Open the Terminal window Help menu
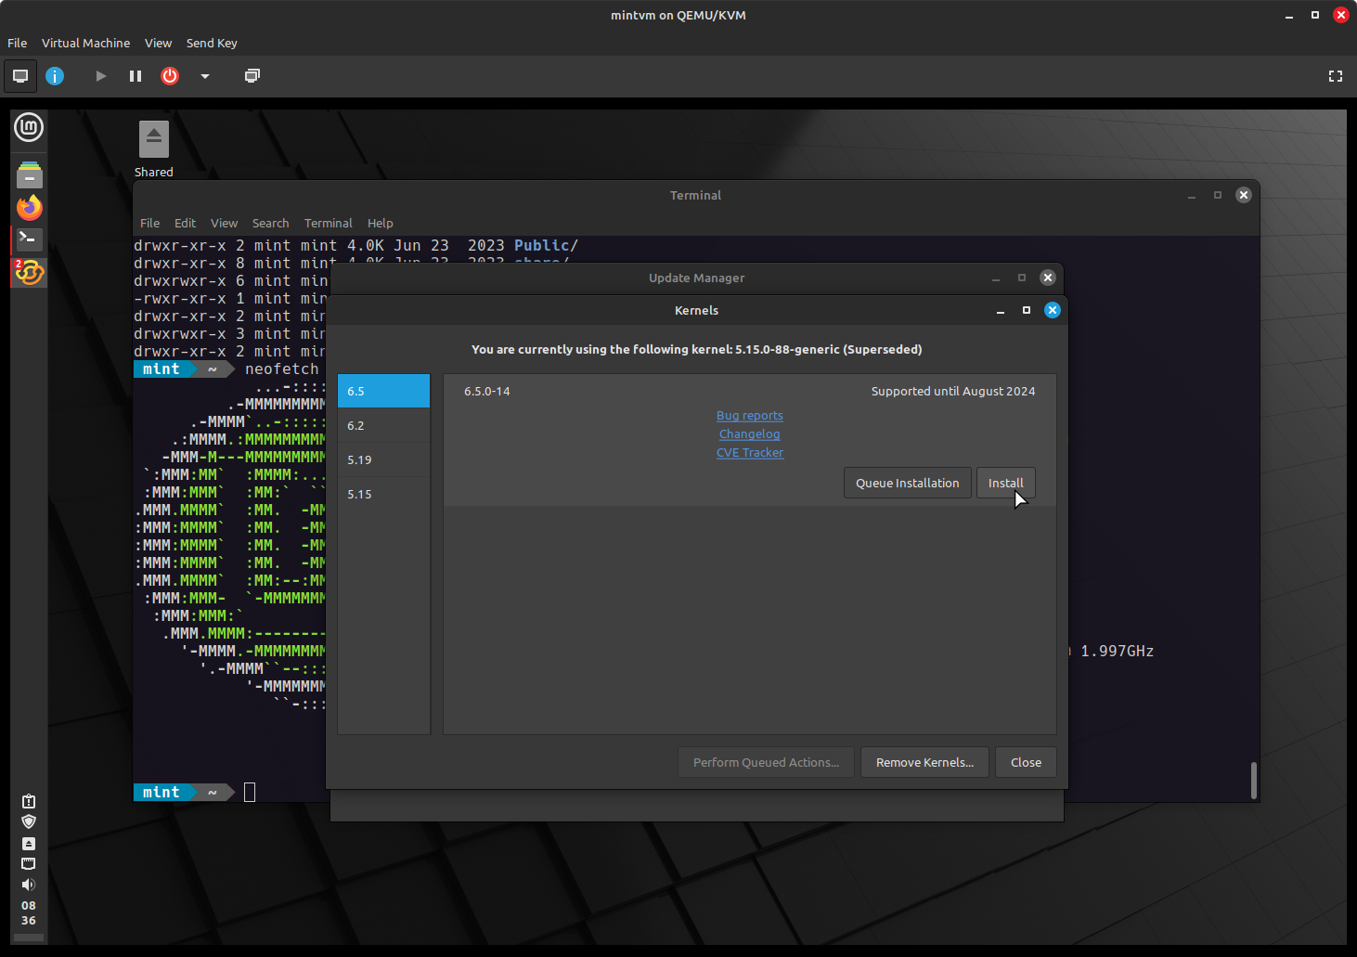The image size is (1357, 957). (380, 223)
